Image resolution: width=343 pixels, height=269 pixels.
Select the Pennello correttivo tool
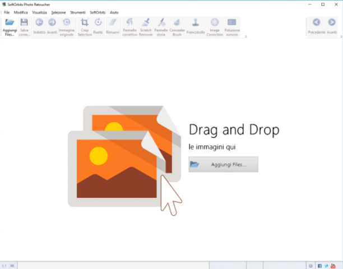point(129,22)
